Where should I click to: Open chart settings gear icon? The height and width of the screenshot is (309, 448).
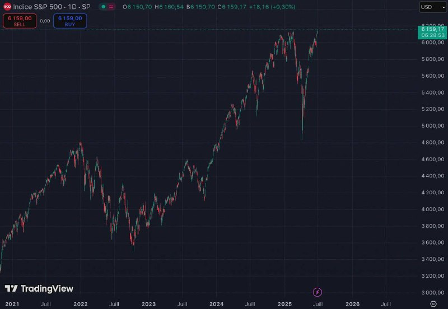point(433,304)
